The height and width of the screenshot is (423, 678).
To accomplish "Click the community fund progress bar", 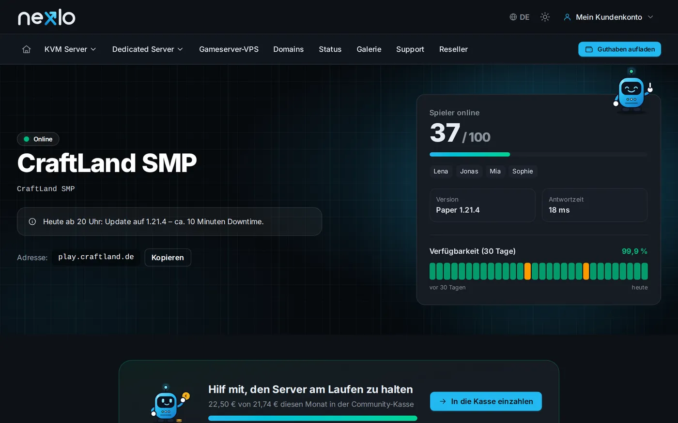I will (312, 418).
